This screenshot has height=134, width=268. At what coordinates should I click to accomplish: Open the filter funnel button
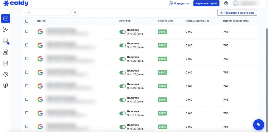(x=75, y=13)
